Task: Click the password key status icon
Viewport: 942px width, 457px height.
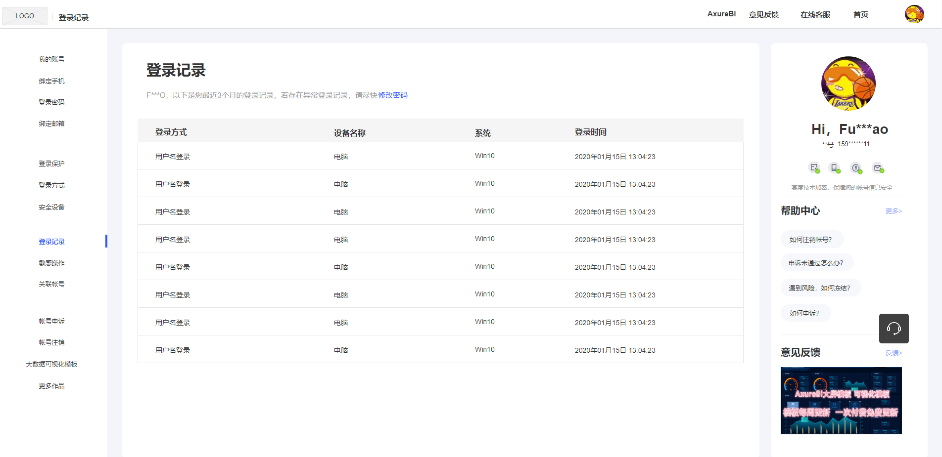Action: [856, 168]
